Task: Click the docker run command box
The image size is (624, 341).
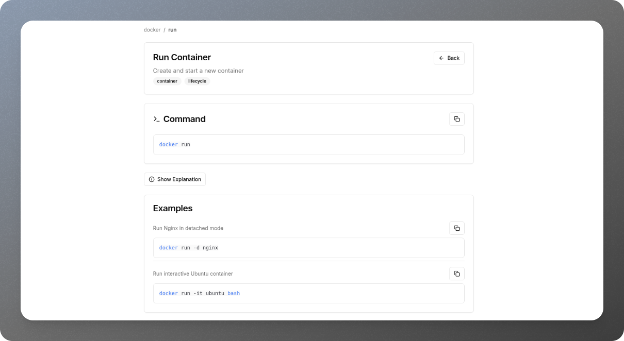Action: tap(308, 145)
